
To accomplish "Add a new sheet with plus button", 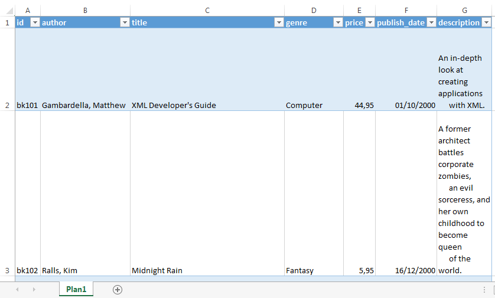I will click(x=118, y=289).
